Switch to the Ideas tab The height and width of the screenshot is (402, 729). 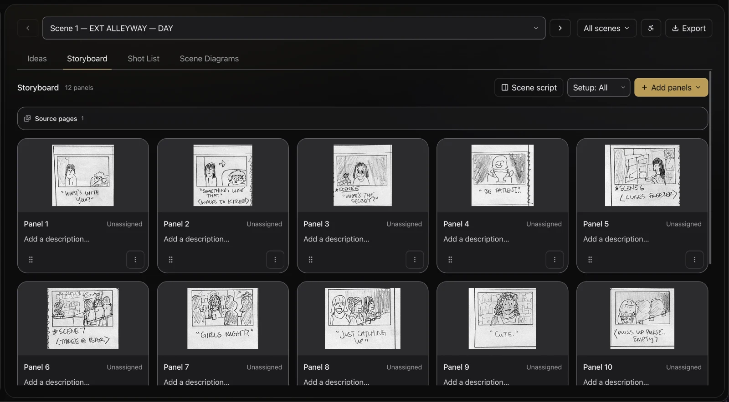pos(37,59)
